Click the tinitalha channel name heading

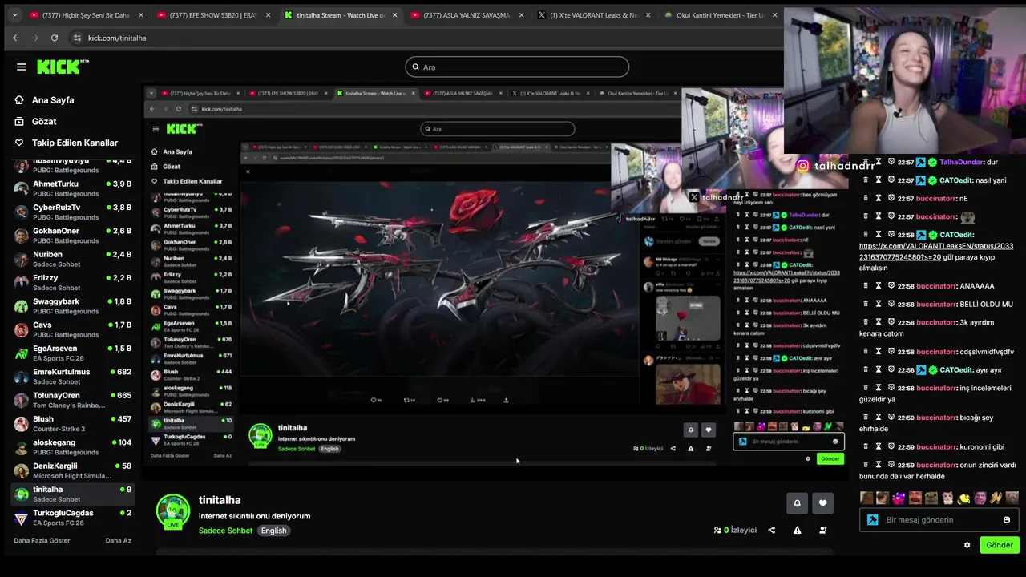[x=220, y=500]
